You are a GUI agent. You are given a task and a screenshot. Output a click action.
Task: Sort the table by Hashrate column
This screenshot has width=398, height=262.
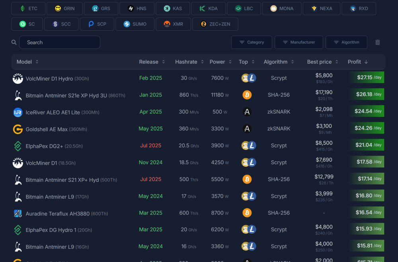pos(189,62)
